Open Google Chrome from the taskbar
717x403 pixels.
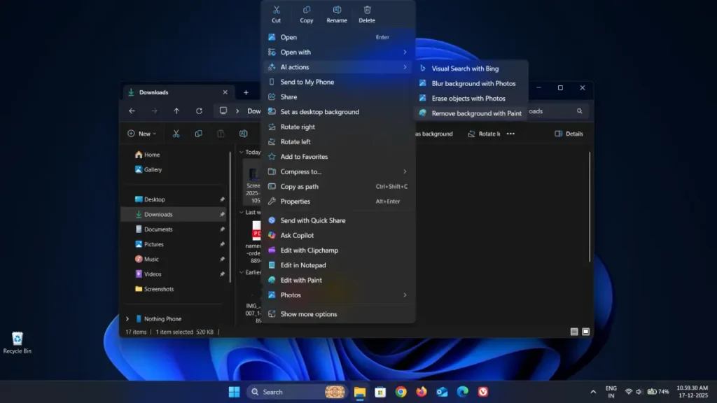click(x=401, y=392)
